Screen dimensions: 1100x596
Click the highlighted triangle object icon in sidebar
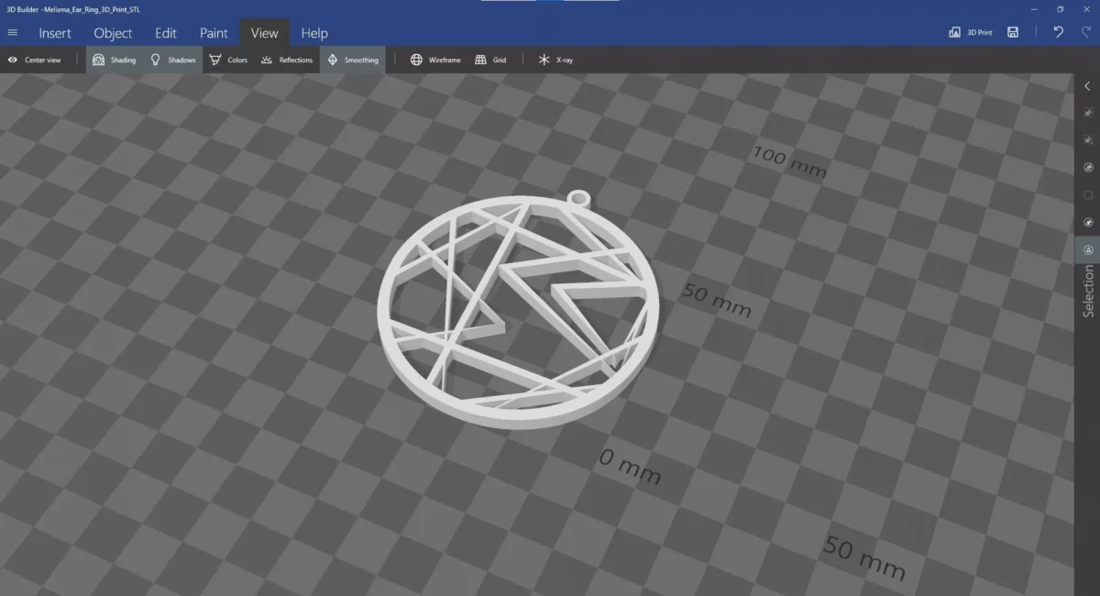click(1088, 249)
